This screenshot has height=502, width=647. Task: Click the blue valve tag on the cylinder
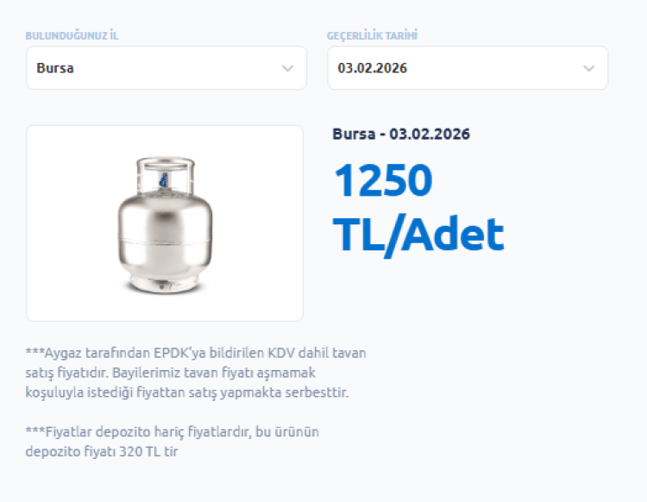[161, 177]
